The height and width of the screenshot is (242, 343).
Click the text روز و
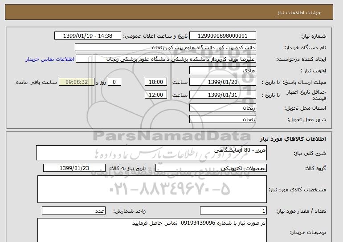click(x=101, y=82)
